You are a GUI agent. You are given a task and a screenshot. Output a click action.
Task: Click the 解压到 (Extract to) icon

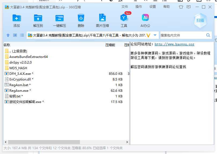point(38,18)
